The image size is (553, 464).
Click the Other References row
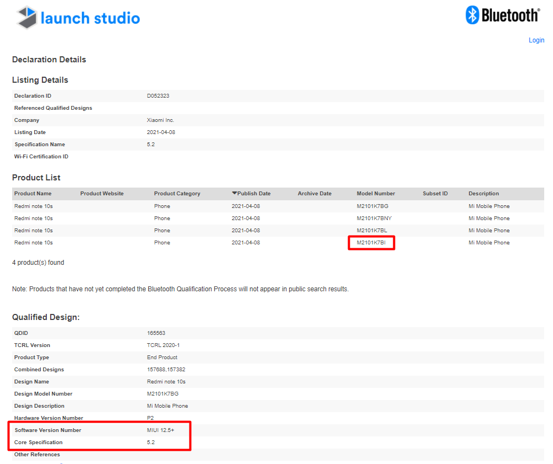tap(37, 454)
